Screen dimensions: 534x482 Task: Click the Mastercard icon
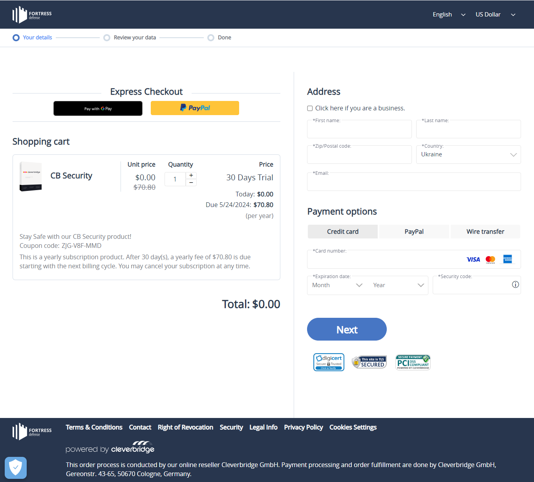tap(490, 260)
